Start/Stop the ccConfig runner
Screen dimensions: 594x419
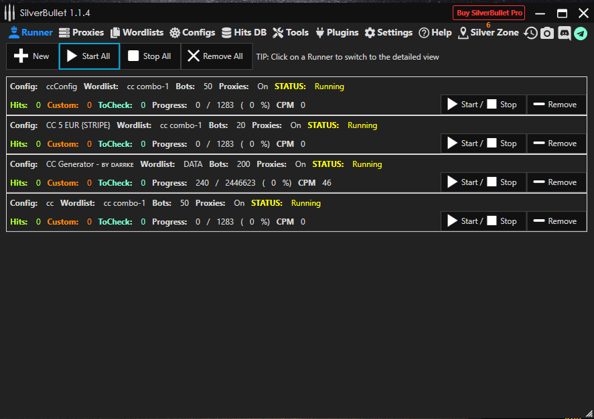[x=484, y=105]
